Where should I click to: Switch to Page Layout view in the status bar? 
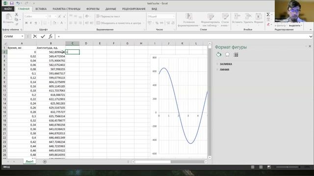tap(261, 167)
